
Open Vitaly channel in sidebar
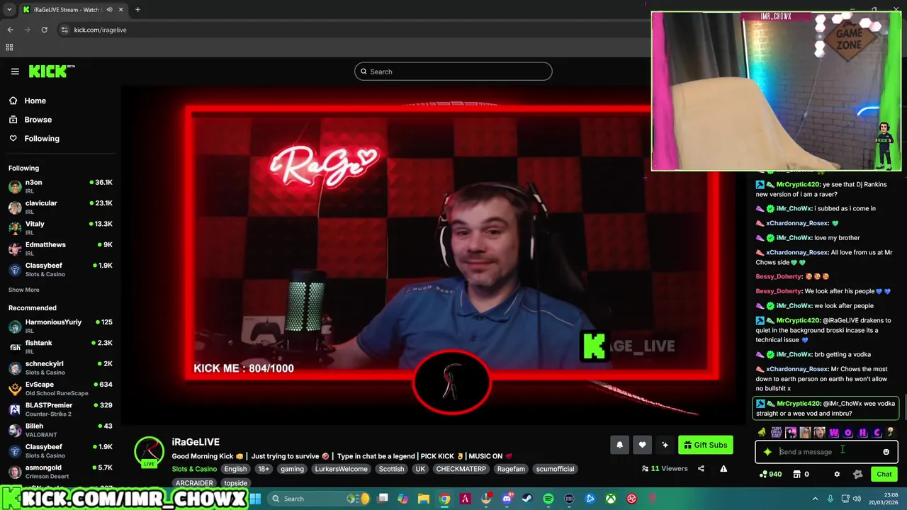[60, 228]
